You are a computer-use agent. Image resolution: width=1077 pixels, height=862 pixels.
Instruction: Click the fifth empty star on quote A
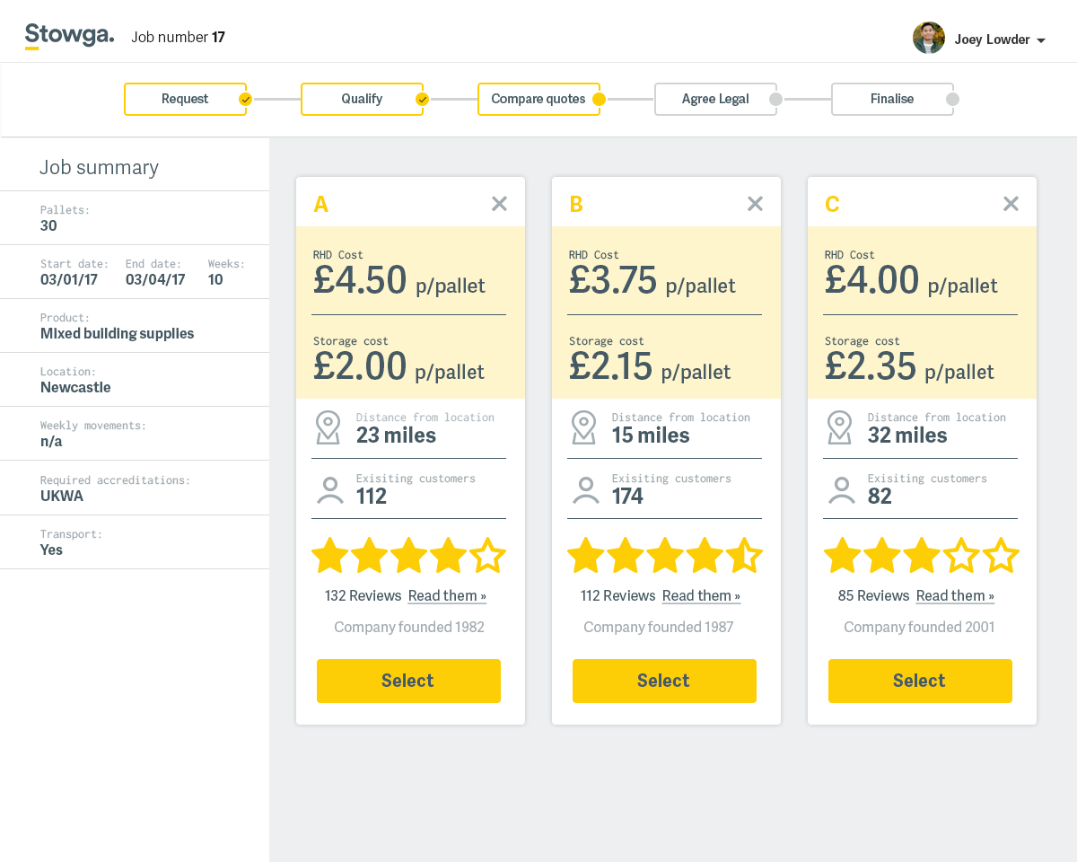[x=488, y=556]
